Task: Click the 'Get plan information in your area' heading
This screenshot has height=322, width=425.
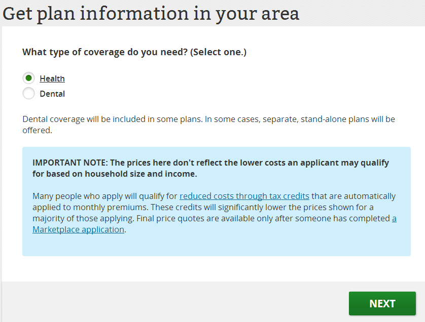Action: (x=151, y=14)
